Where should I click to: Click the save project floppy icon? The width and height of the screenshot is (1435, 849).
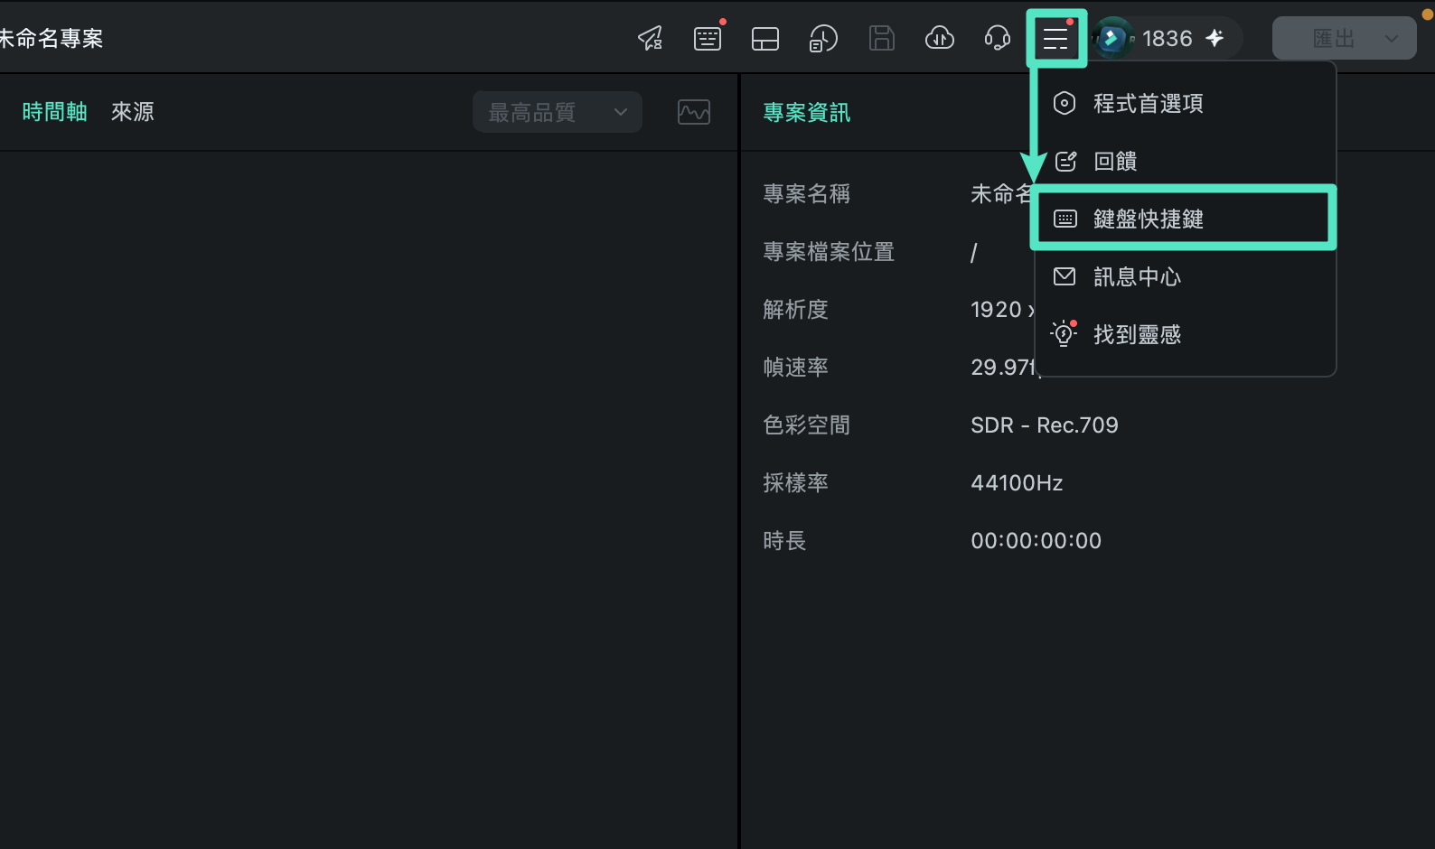881,39
